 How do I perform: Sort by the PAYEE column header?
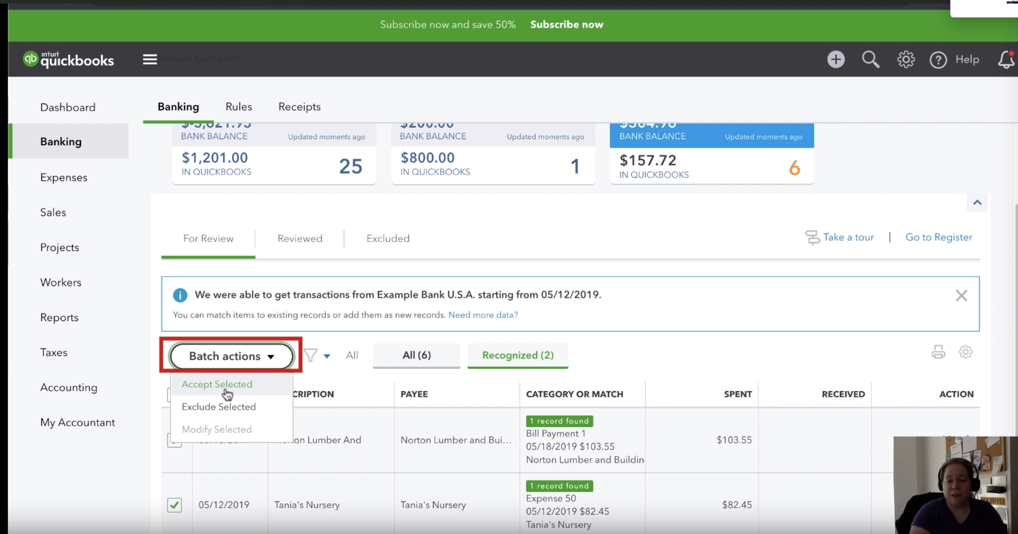pyautogui.click(x=414, y=394)
